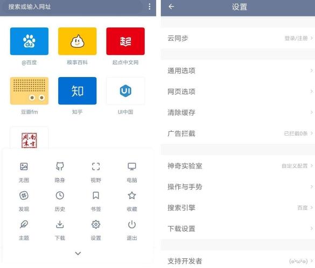Tap the search or URL address bar

(x=72, y=7)
